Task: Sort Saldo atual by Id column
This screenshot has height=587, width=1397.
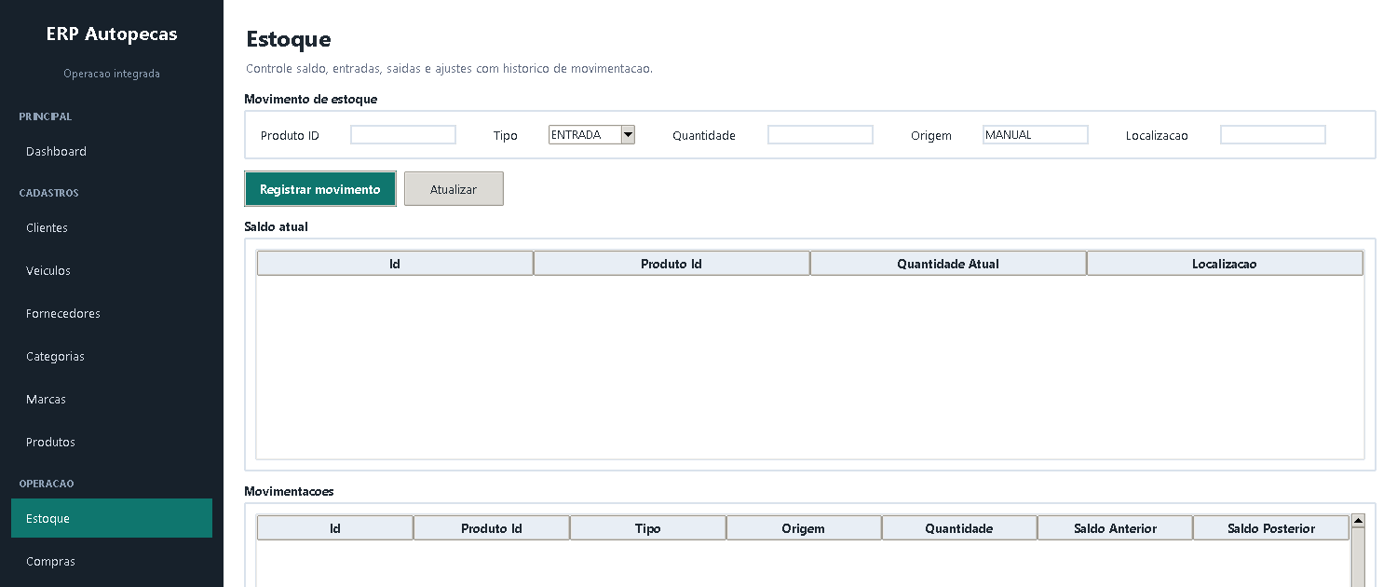Action: tap(395, 264)
